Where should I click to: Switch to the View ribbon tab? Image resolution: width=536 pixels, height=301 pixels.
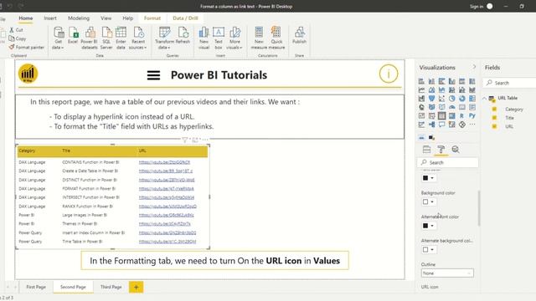coord(106,18)
